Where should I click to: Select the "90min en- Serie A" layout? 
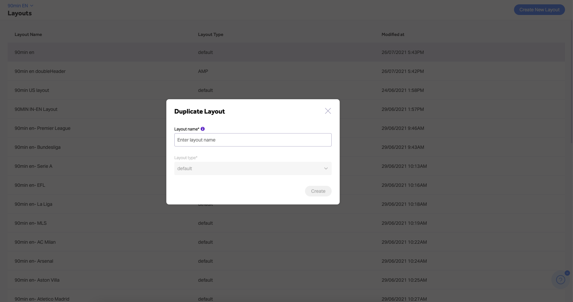click(x=33, y=166)
